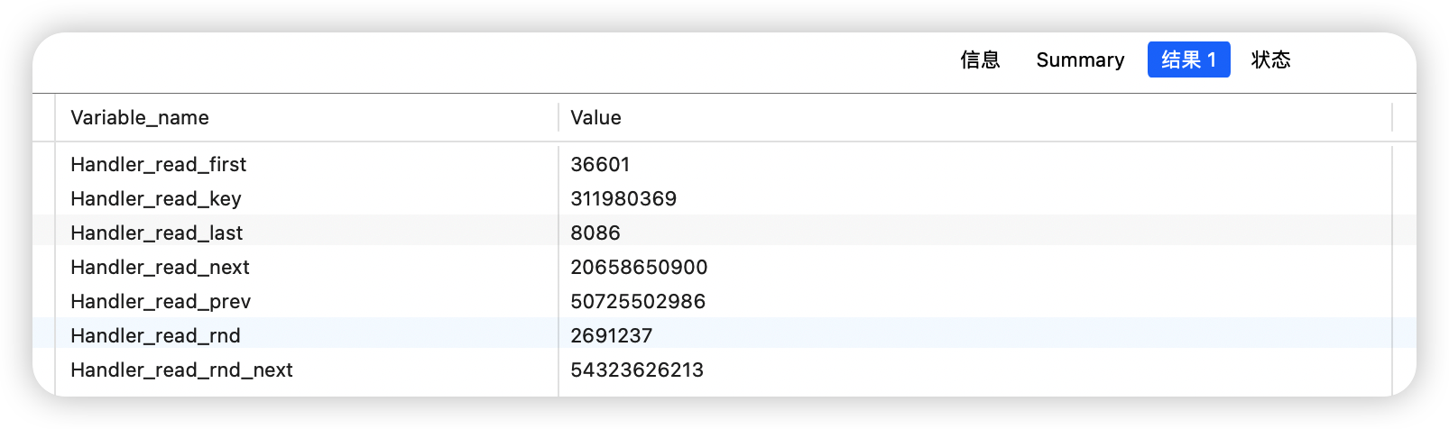Select the Handler_read_key variable cell
This screenshot has width=1449, height=429.
tap(155, 199)
